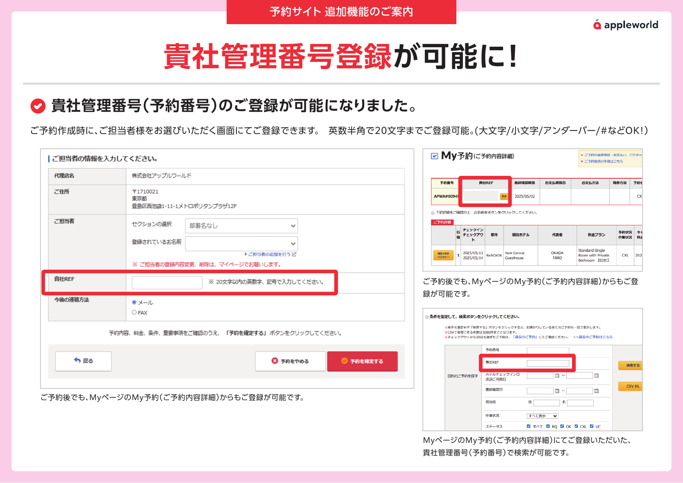Click the red check icon by 貴社管理番号 heading

[38, 106]
